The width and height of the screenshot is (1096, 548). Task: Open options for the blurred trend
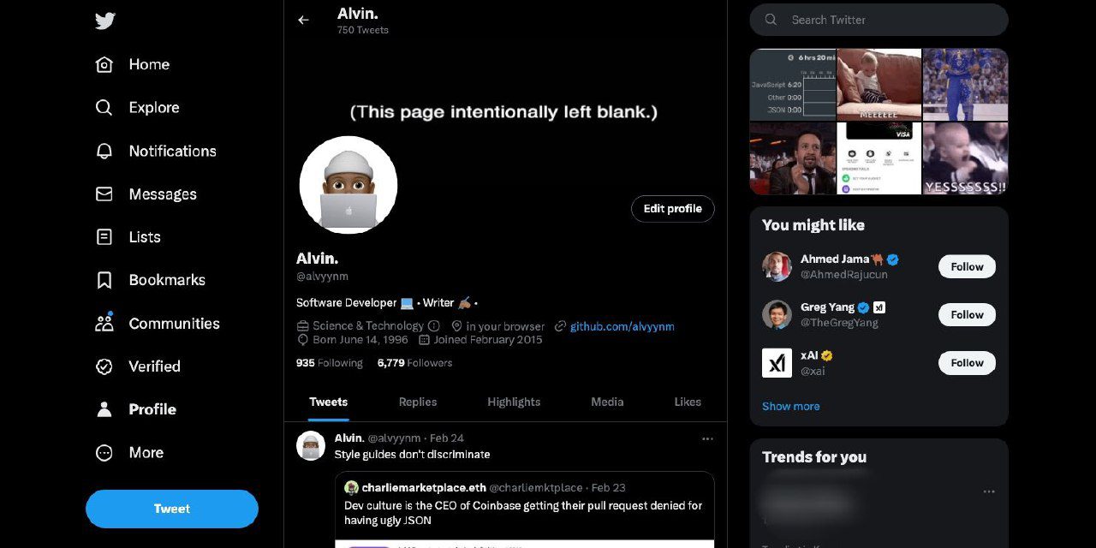[989, 491]
